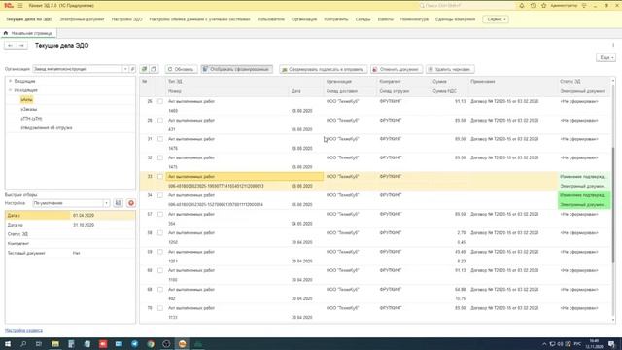Tick the checkbox for row 32

coord(160,157)
